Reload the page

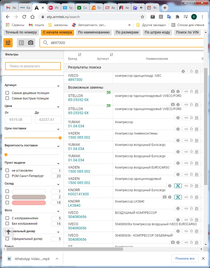coord(24,17)
